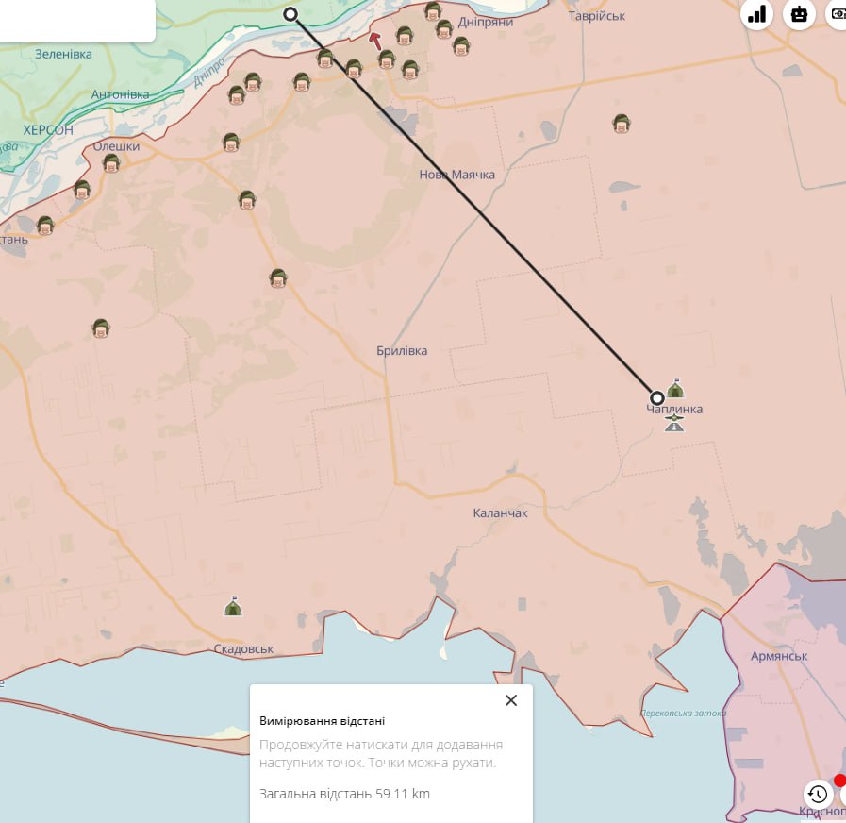Screen dimensions: 846x823
Task: Click the Перекопська затока bay label
Action: (x=683, y=713)
